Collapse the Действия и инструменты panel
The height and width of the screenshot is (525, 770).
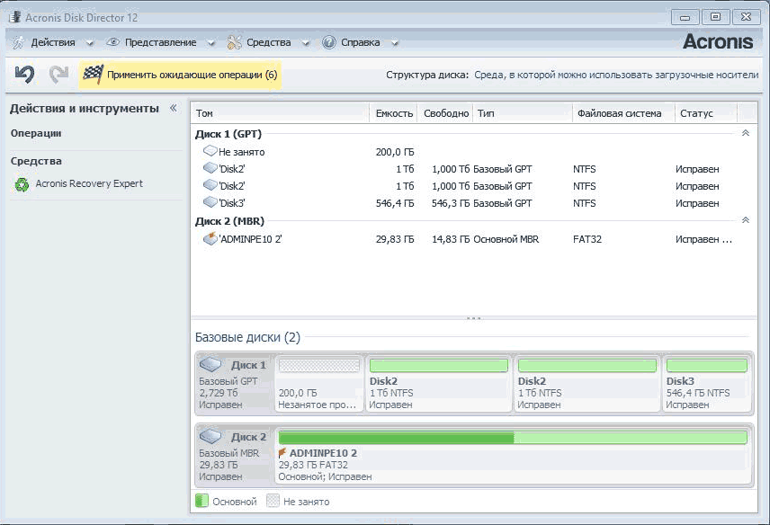coord(174,108)
